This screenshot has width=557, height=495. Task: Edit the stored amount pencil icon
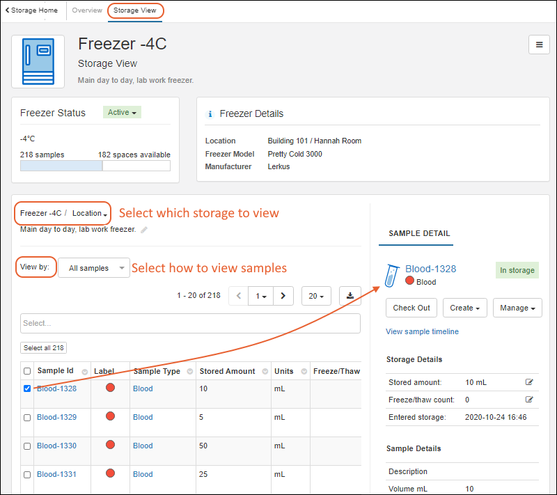click(529, 382)
